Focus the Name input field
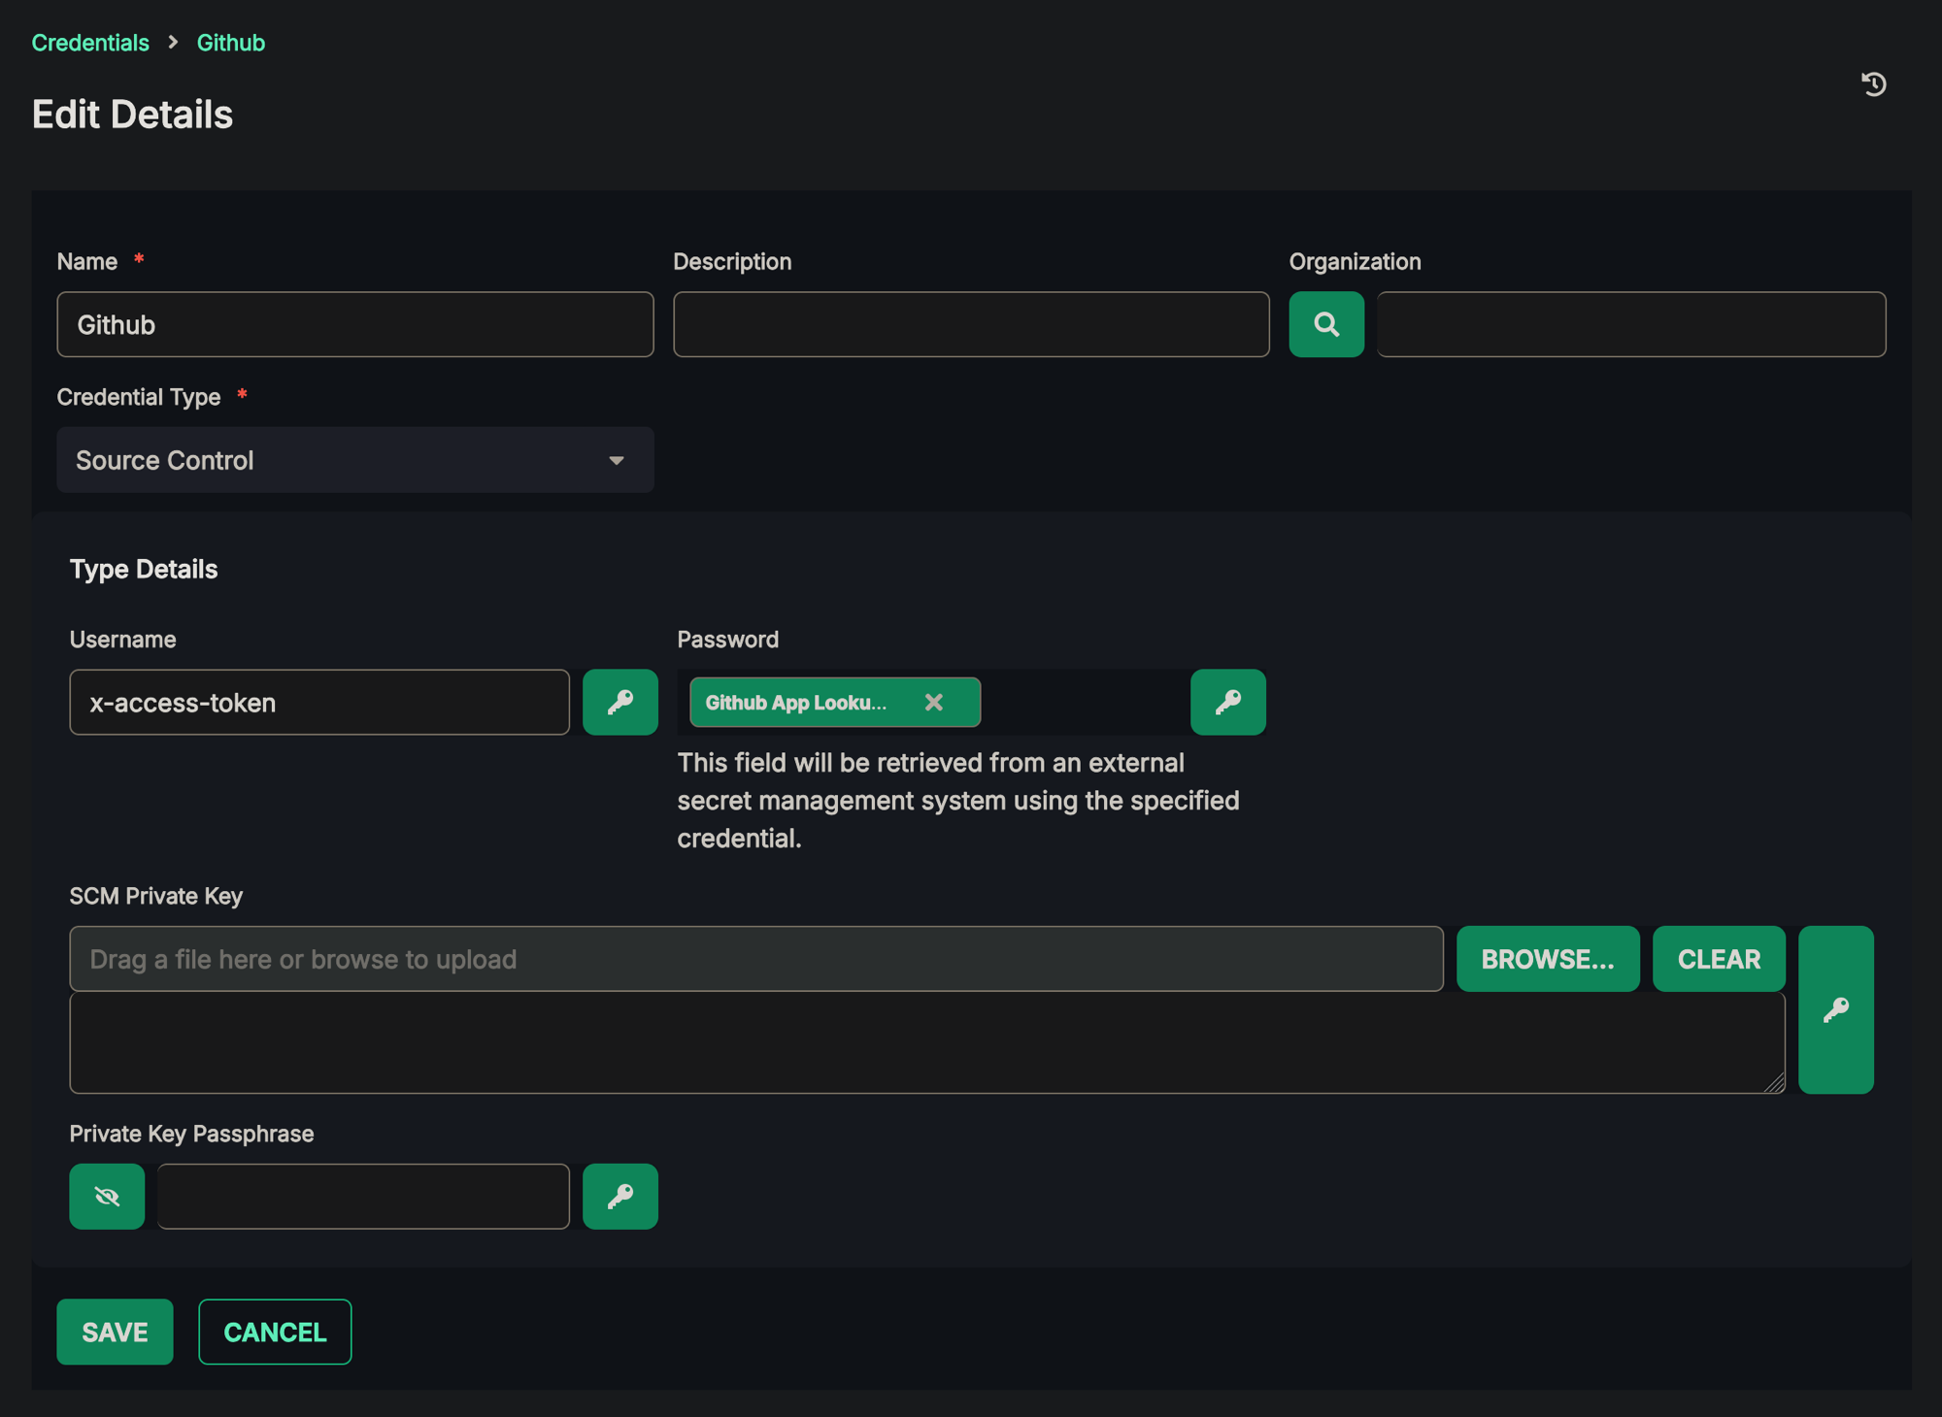 [x=355, y=324]
